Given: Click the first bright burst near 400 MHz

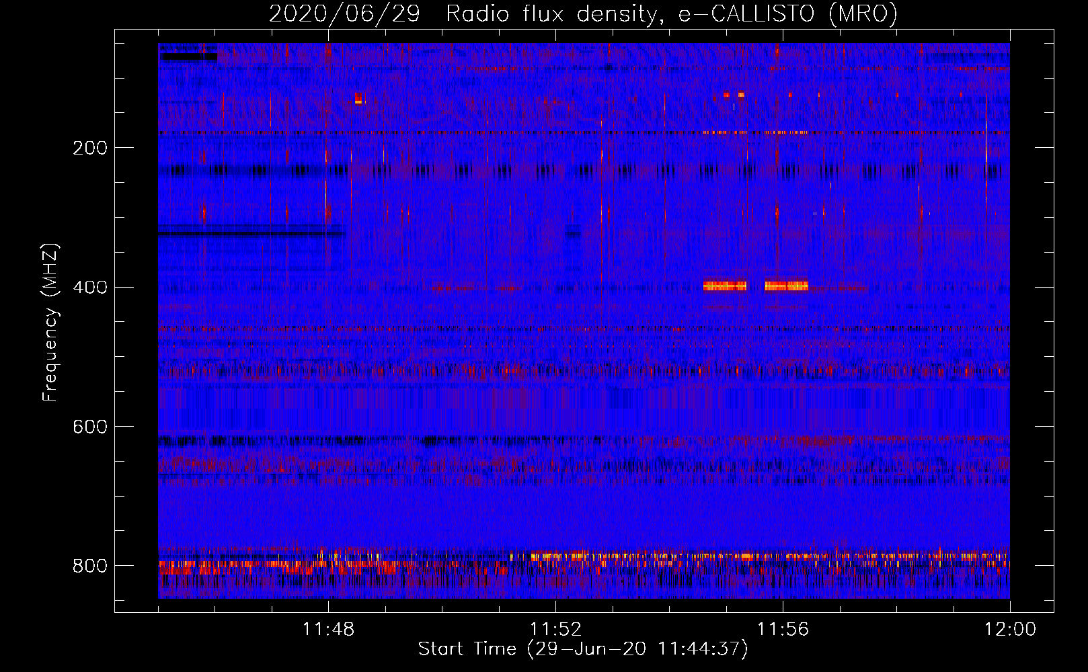Looking at the screenshot, I should 725,286.
